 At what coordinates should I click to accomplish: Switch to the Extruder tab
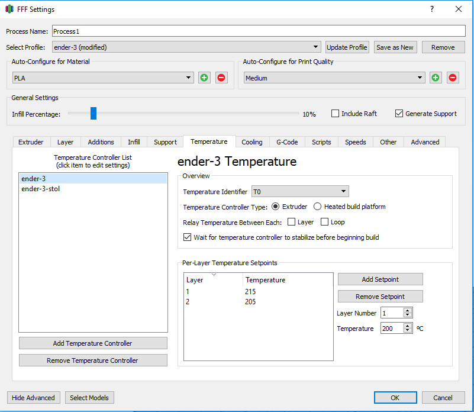[31, 142]
